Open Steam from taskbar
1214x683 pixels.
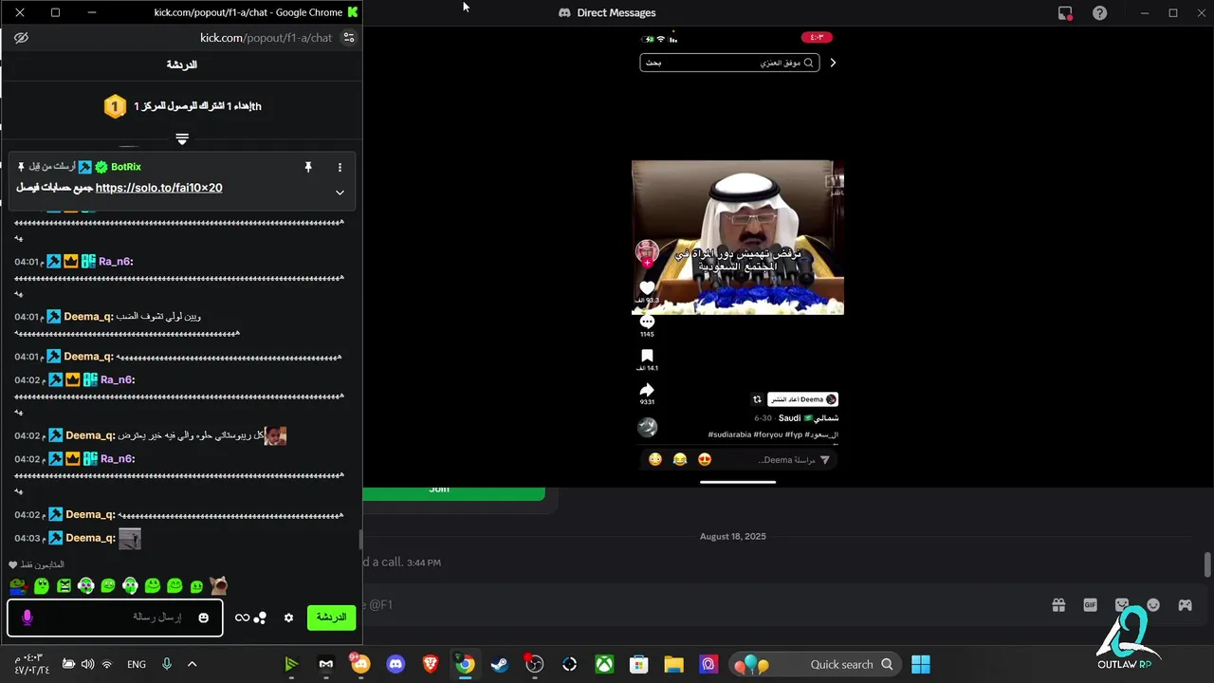click(499, 664)
